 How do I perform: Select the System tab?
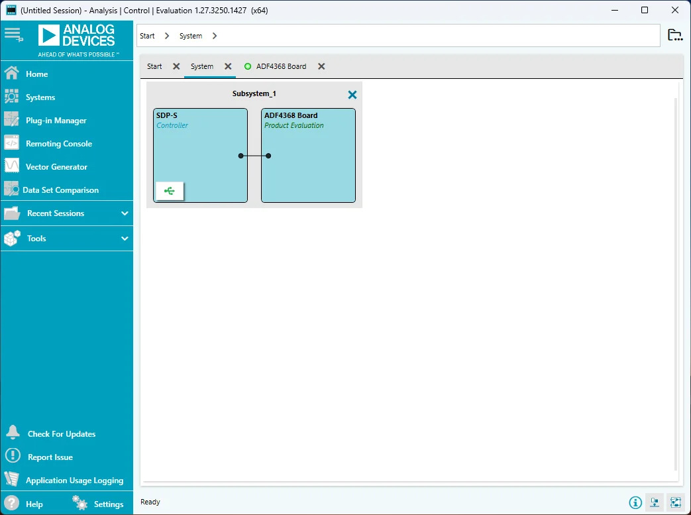click(202, 66)
